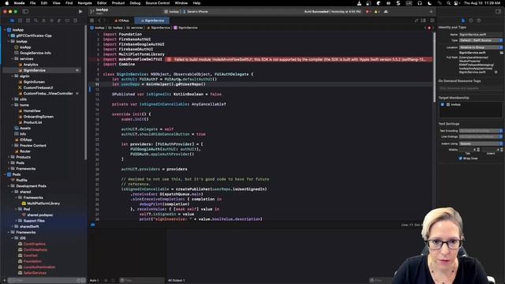Select the File inspector tab icon
Image resolution: width=505 pixels, height=284 pixels.
(x=463, y=21)
